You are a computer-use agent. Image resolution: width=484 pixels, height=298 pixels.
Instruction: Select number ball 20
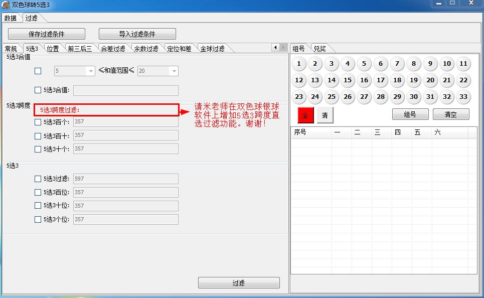430,80
